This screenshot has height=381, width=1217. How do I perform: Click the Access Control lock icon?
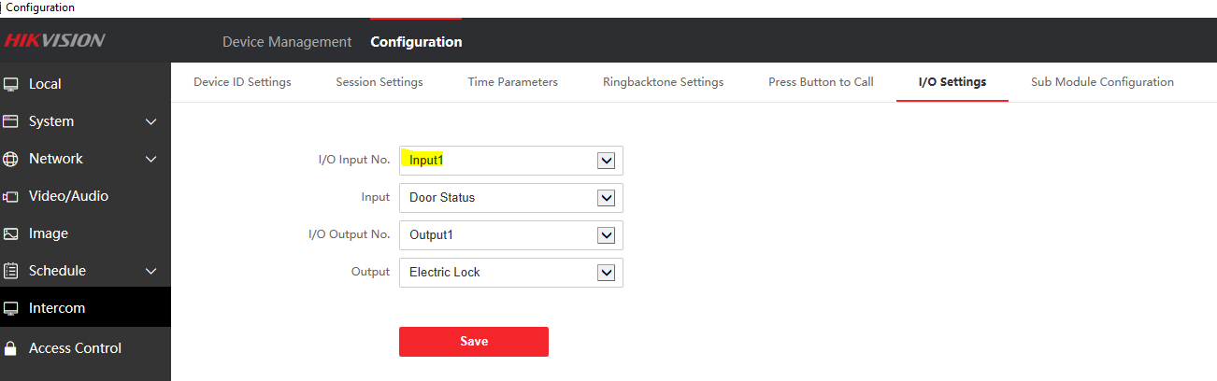(11, 348)
